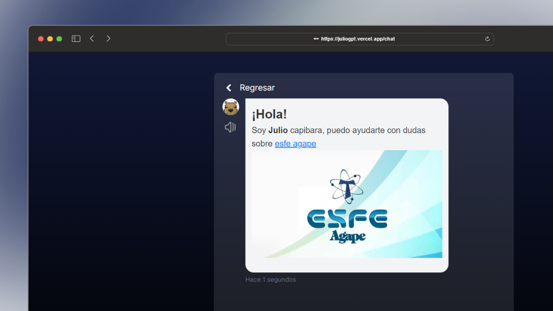The image size is (553, 311).
Task: Mute Julio's voice using the speaker control
Action: click(230, 127)
